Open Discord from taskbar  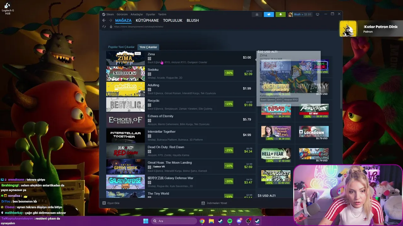(x=239, y=221)
